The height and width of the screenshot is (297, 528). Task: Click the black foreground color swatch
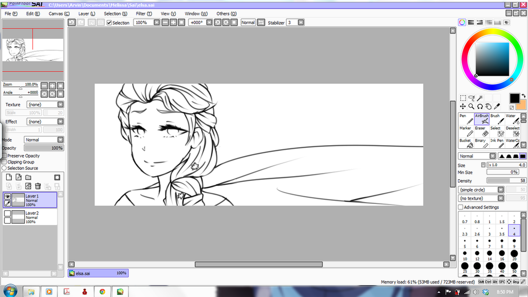[x=514, y=98]
